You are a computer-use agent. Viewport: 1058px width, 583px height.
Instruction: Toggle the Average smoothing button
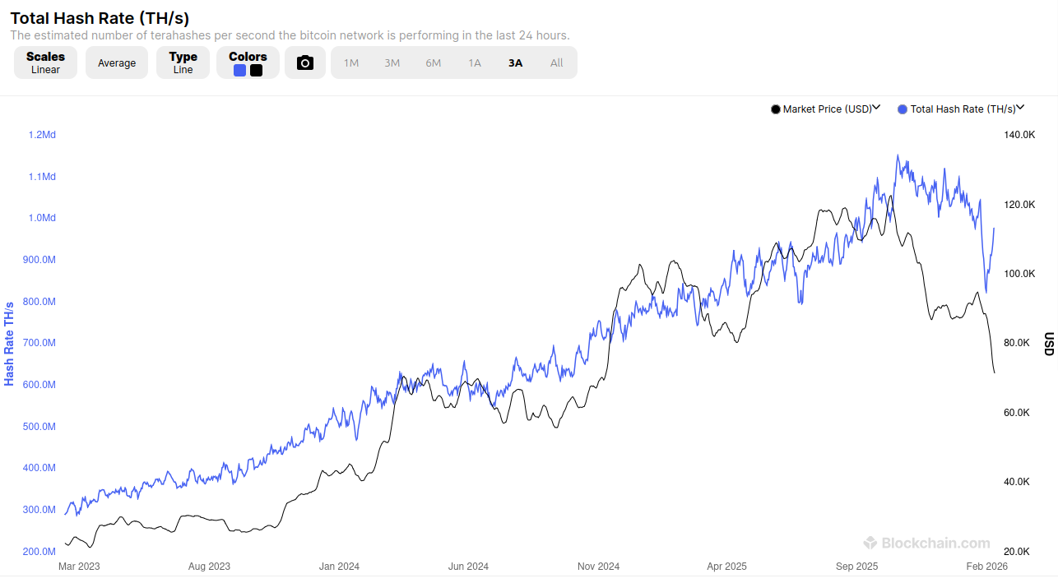117,63
